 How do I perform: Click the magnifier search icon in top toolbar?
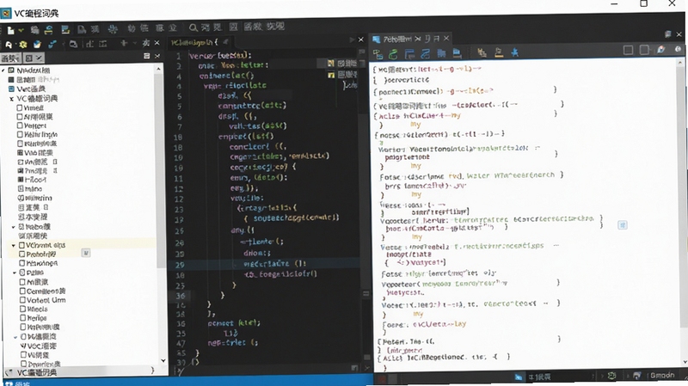point(193,28)
